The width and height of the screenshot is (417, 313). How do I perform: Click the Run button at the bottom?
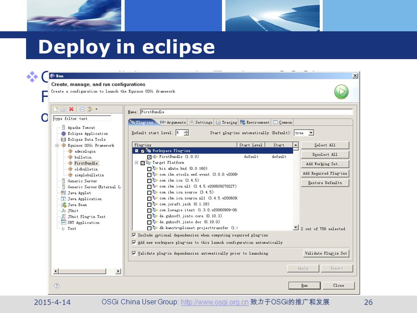pos(304,285)
